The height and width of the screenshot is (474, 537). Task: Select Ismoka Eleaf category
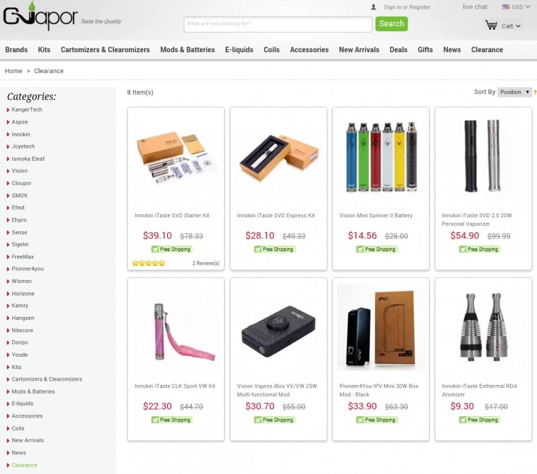28,158
